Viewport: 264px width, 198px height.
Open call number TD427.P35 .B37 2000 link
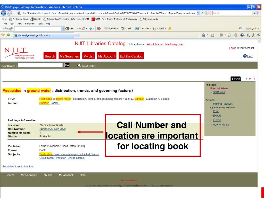(x=53, y=129)
